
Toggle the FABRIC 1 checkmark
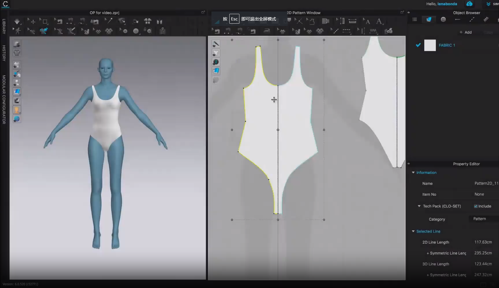point(418,45)
